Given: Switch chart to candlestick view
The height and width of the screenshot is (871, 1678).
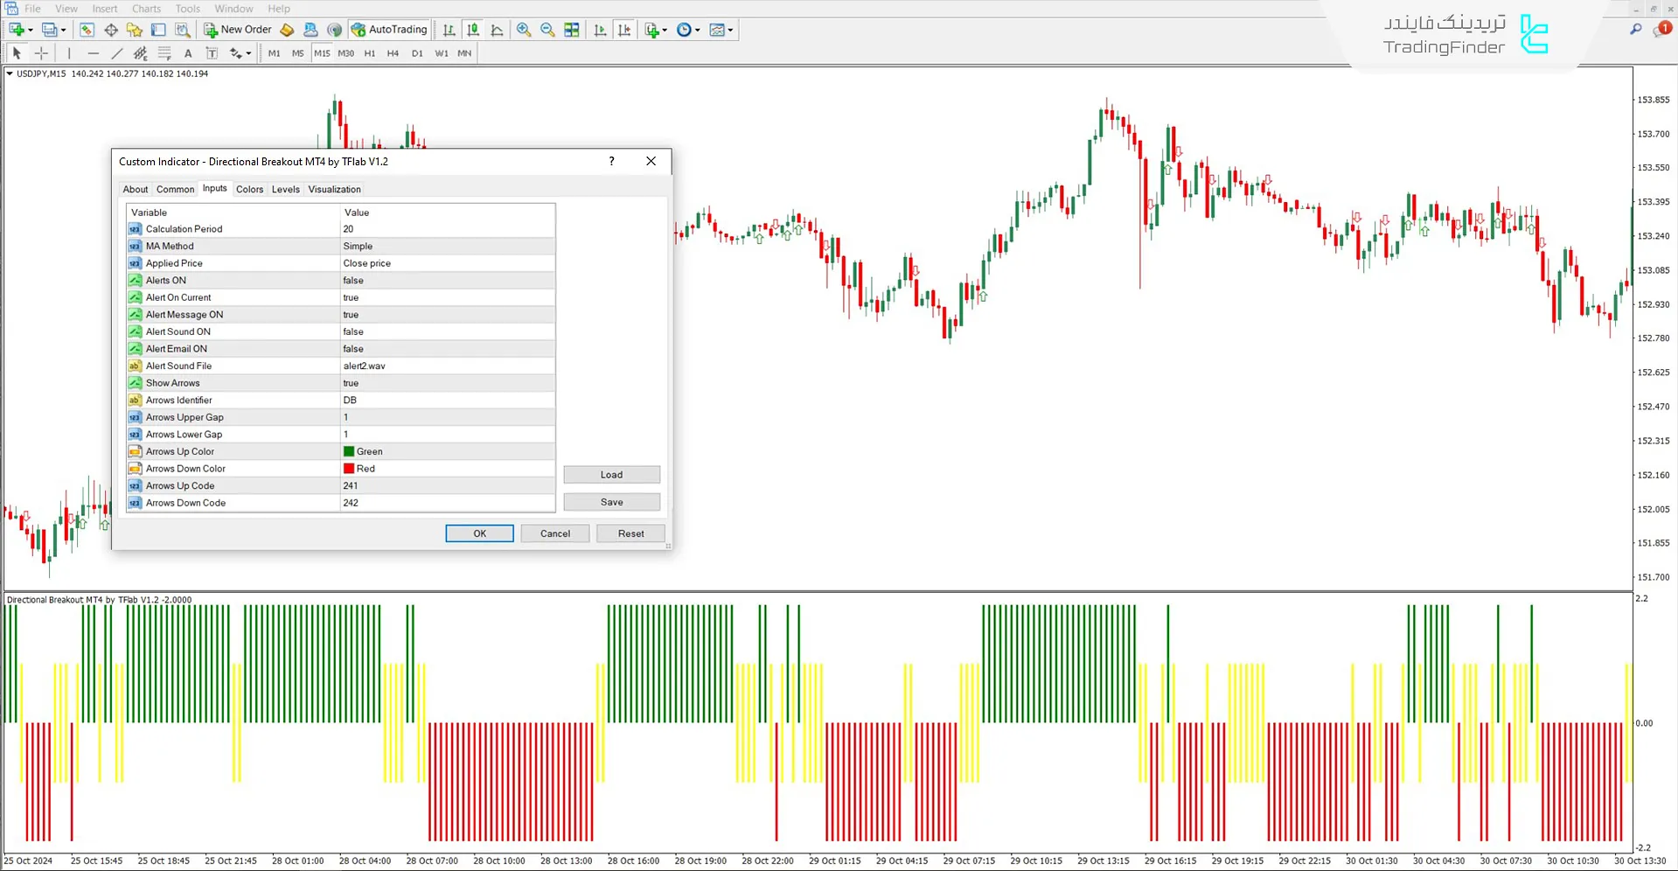Looking at the screenshot, I should pyautogui.click(x=472, y=29).
